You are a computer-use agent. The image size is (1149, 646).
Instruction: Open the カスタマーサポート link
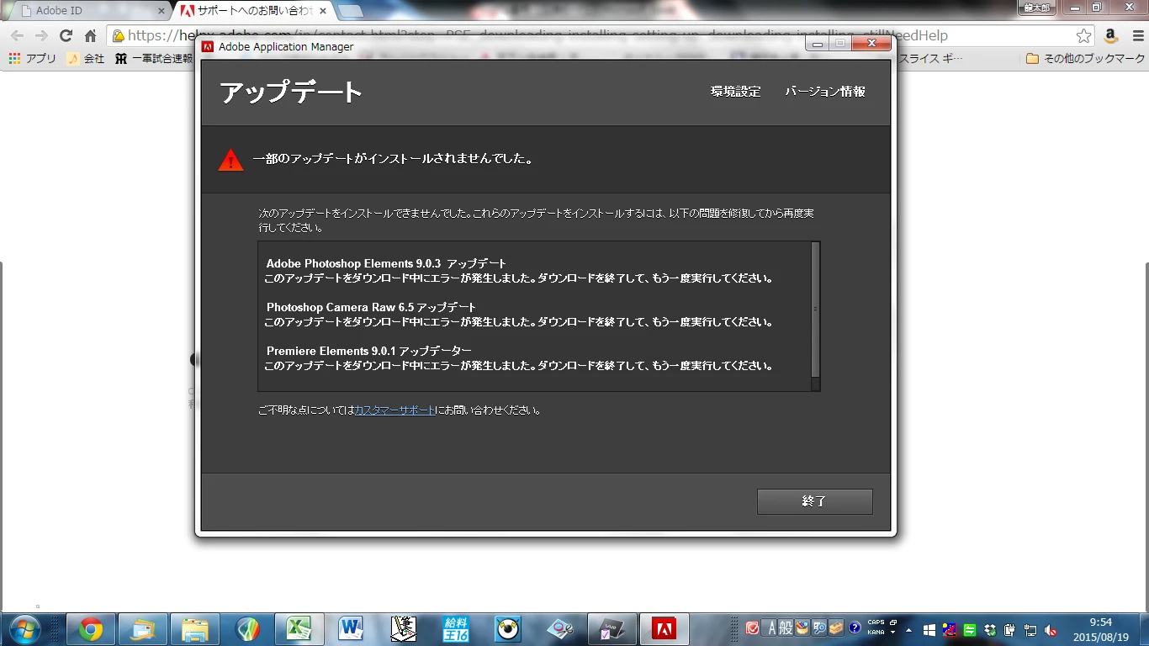coord(395,410)
